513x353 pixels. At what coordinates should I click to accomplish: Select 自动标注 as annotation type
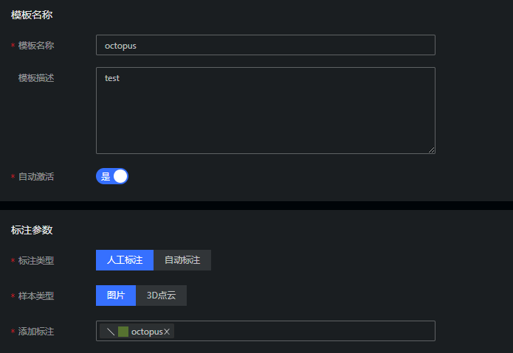pos(182,260)
